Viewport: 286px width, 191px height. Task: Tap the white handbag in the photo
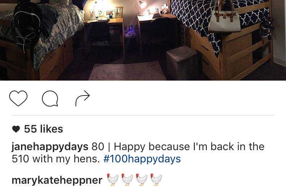[225, 18]
